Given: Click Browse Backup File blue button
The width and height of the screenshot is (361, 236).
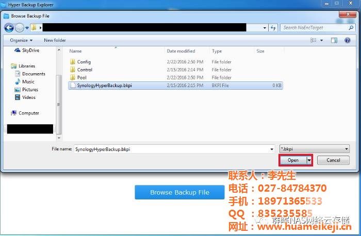Looking at the screenshot, I should [179, 192].
